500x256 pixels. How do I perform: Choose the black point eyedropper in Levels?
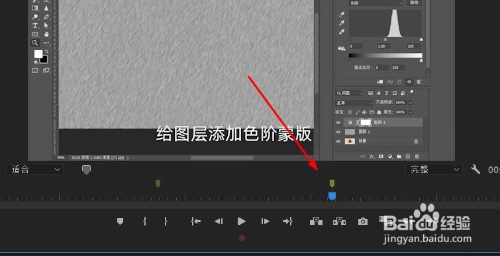click(342, 15)
